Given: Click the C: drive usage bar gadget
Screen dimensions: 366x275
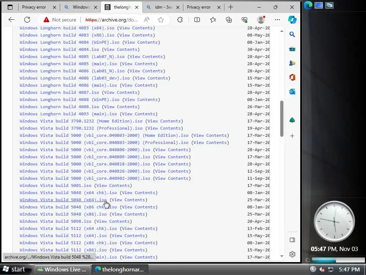Looking at the screenshot, I should tap(338, 260).
